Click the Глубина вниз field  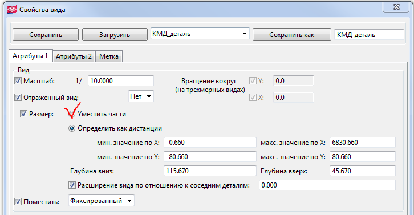tap(210, 171)
